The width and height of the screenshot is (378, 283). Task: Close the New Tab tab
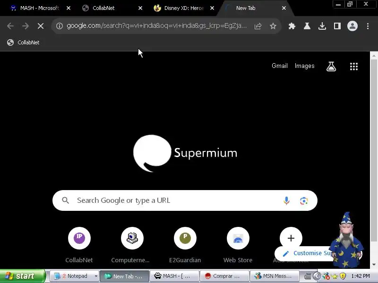point(284,8)
